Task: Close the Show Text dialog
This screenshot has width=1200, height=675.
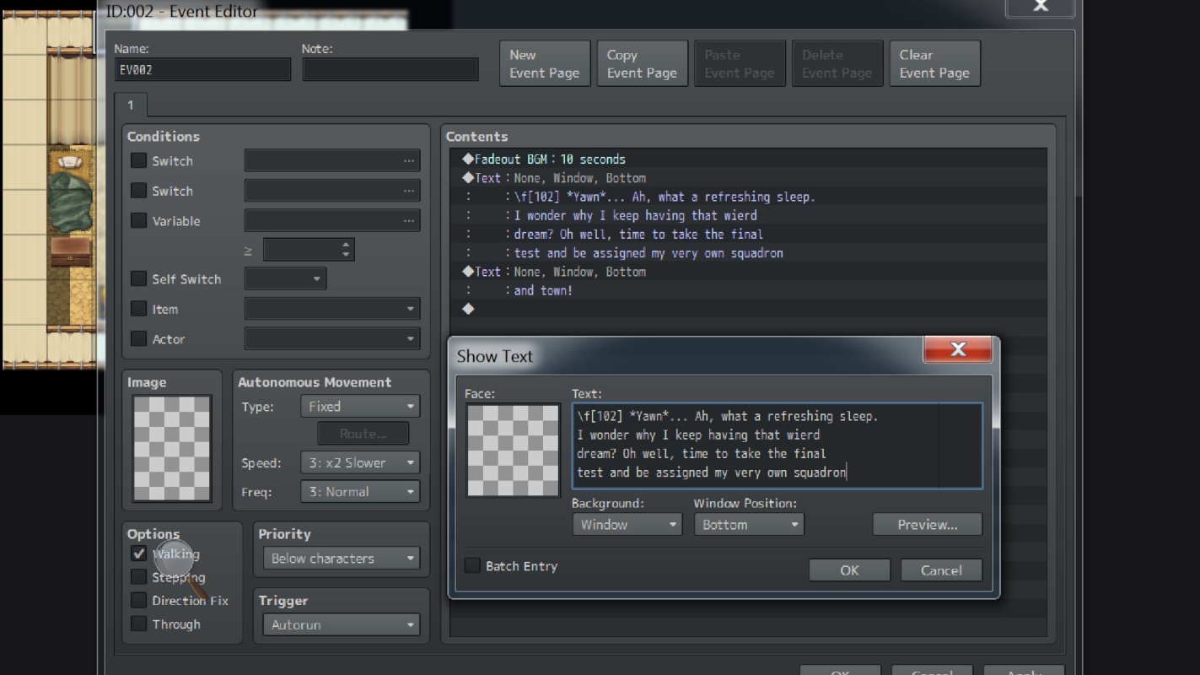Action: (957, 349)
